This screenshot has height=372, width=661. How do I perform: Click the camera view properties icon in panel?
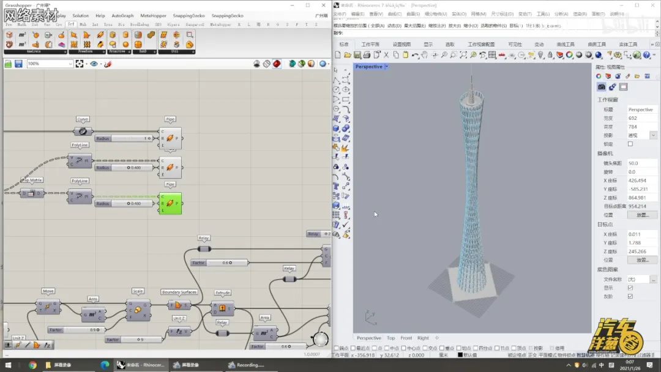pos(602,87)
